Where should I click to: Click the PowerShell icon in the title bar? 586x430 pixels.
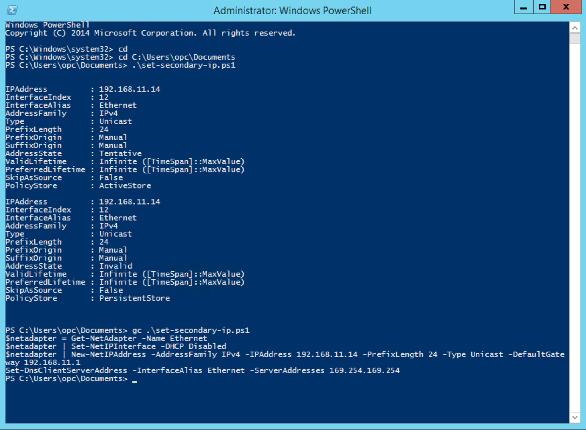pos(12,9)
